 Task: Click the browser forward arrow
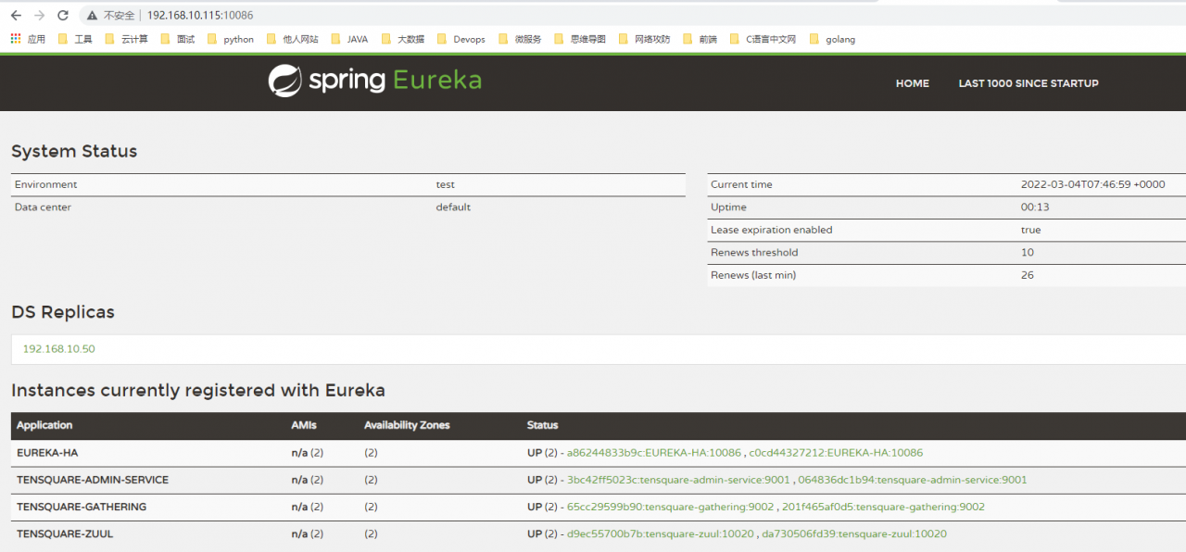coord(39,15)
